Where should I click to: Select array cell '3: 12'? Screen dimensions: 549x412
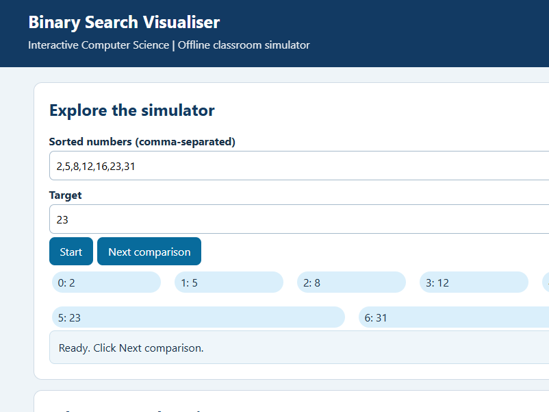(474, 282)
